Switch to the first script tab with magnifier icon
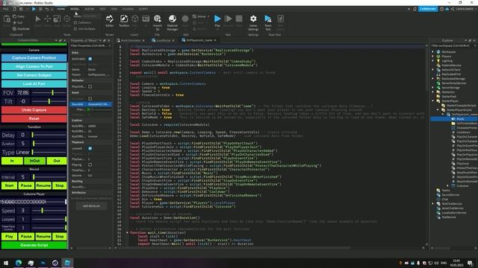This screenshot has height=268, width=478. [x=131, y=40]
